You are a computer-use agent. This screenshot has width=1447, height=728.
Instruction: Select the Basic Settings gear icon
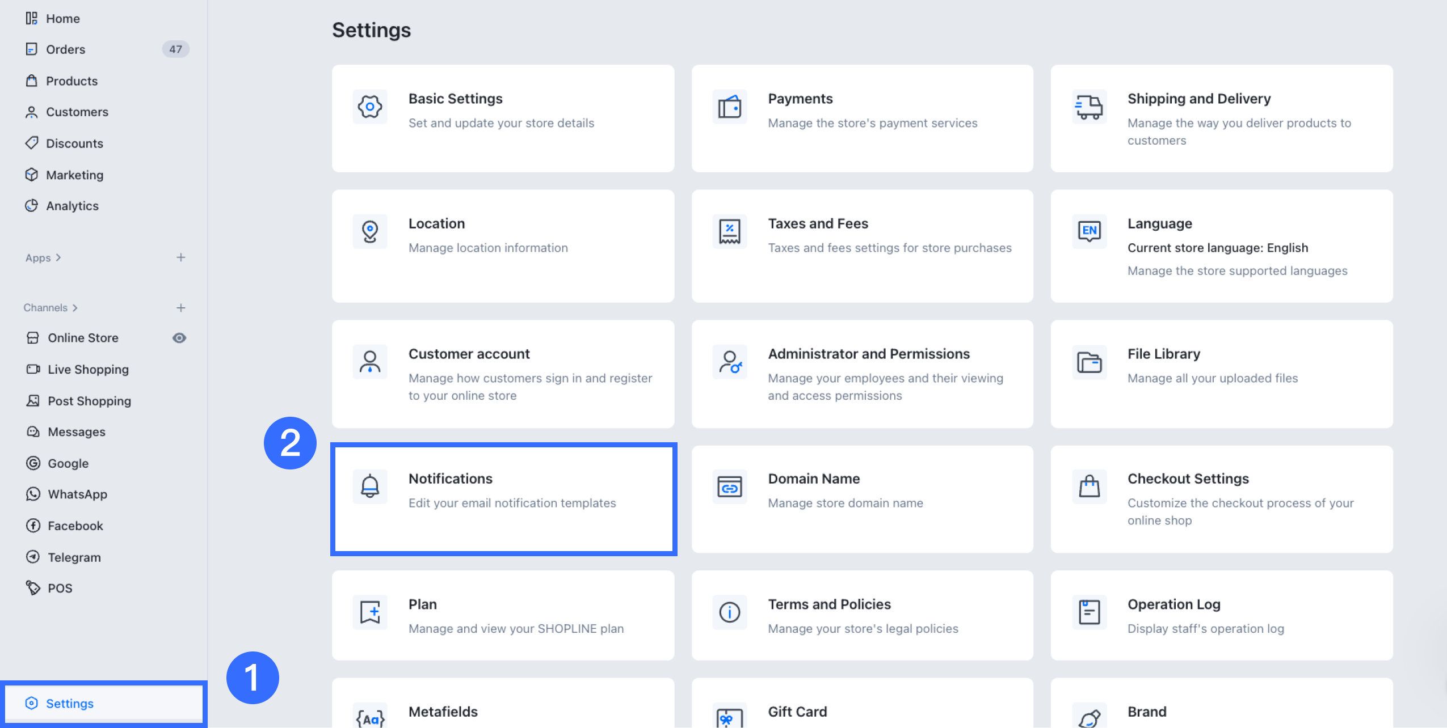pos(370,107)
